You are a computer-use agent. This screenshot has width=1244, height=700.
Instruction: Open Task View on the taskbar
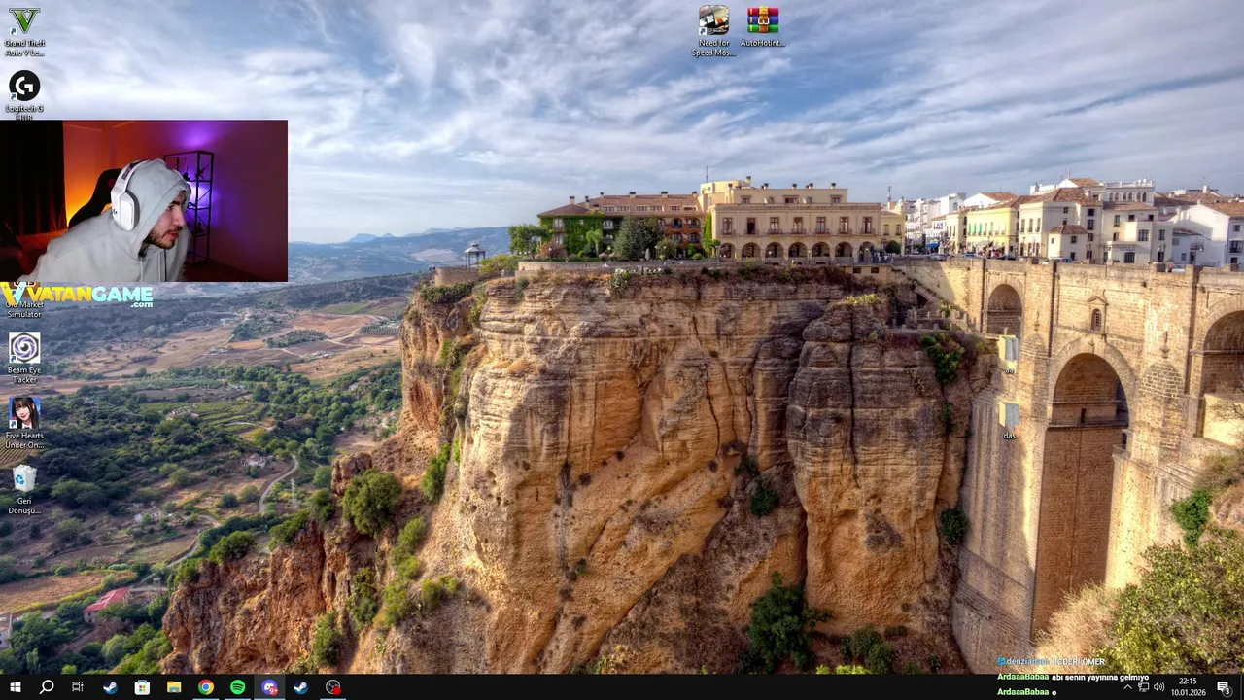click(x=78, y=687)
